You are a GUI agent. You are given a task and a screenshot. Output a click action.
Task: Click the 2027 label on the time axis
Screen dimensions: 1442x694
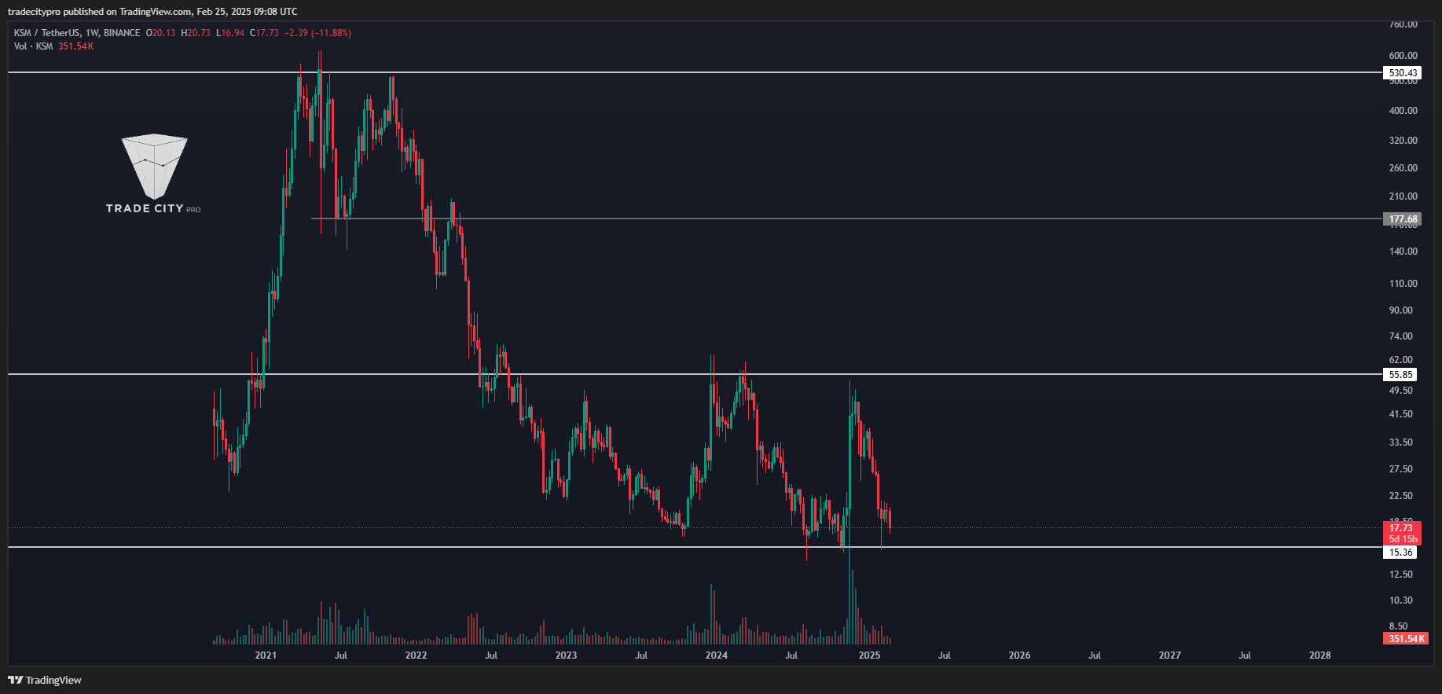pos(1169,655)
